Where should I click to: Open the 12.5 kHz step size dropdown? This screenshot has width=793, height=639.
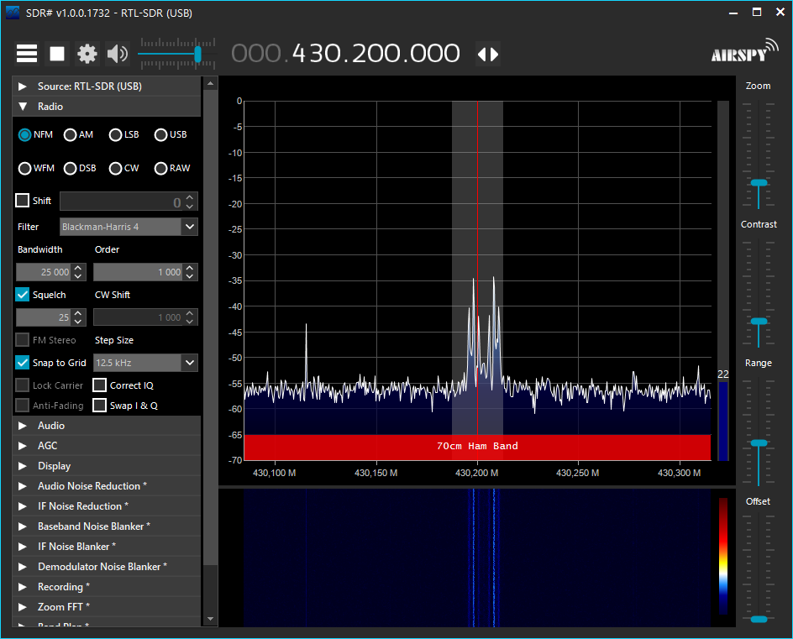pos(189,363)
